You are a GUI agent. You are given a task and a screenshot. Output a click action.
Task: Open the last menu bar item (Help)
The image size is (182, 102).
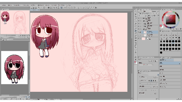pyautogui.click(x=68, y=5)
